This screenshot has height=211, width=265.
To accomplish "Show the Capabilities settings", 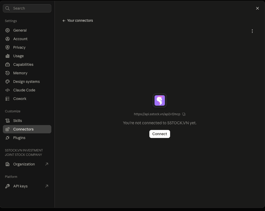I will 27,65.
